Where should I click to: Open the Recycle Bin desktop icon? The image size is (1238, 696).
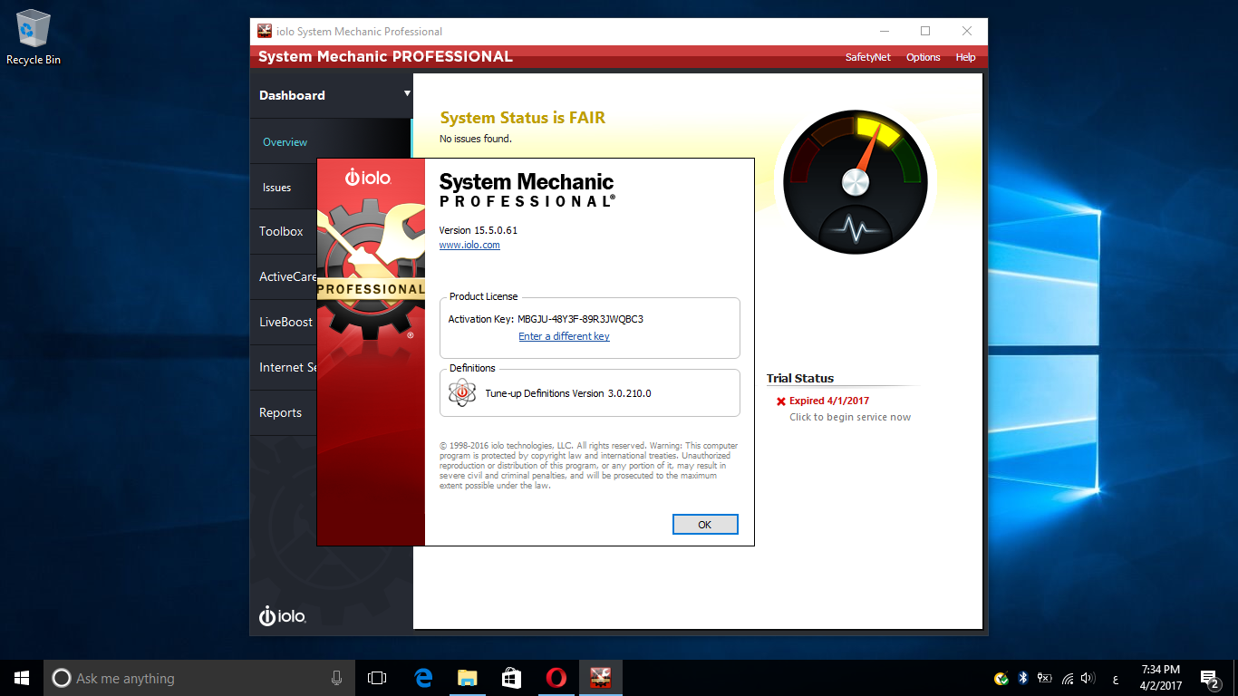[x=34, y=36]
